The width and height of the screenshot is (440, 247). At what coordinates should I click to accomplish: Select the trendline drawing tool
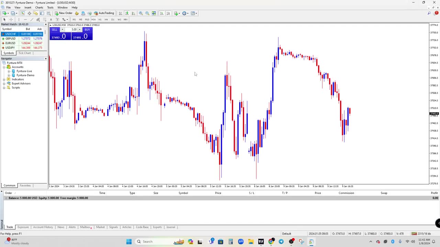(x=32, y=19)
